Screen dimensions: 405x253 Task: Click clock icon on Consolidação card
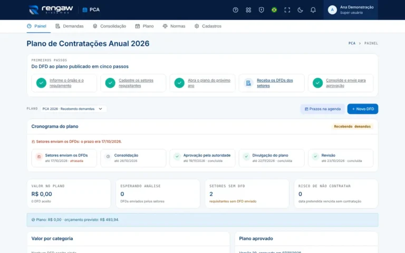coord(108,157)
